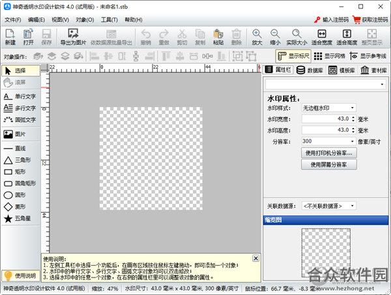Select the 圆角矩形 rounded rectangle tool
This screenshot has width=391, height=295.
tap(21, 183)
